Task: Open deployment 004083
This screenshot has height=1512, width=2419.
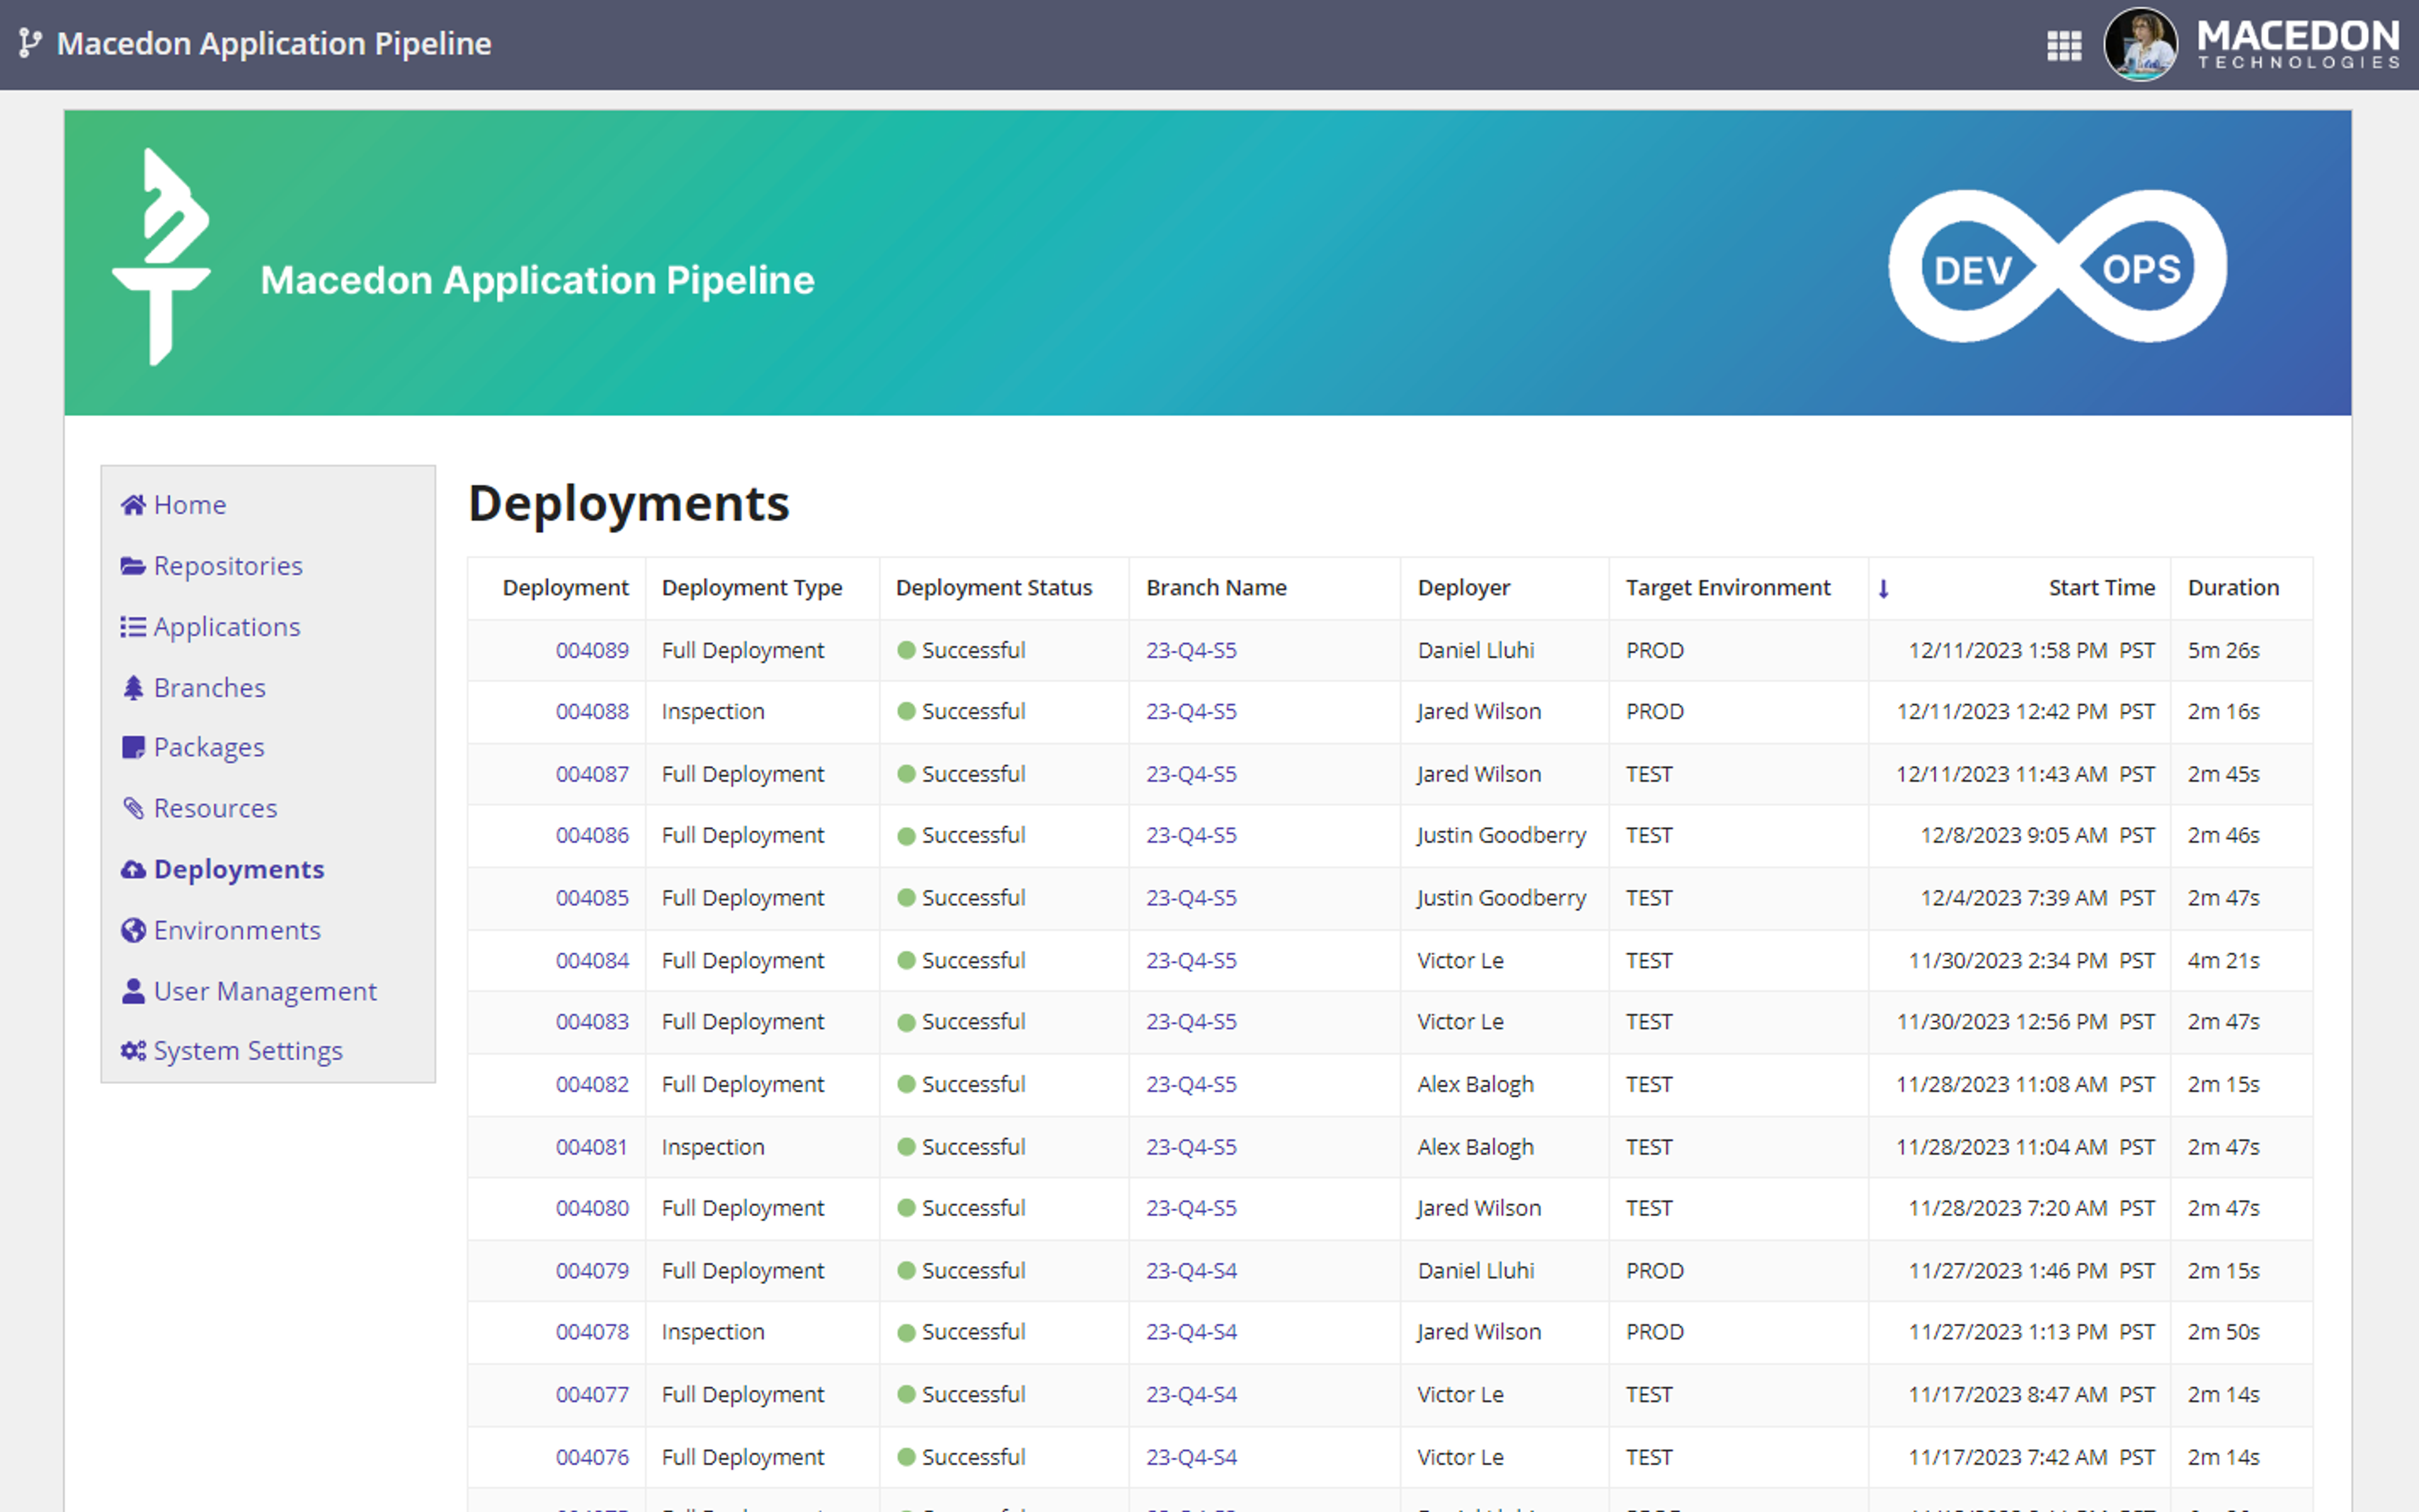Action: pos(593,1022)
